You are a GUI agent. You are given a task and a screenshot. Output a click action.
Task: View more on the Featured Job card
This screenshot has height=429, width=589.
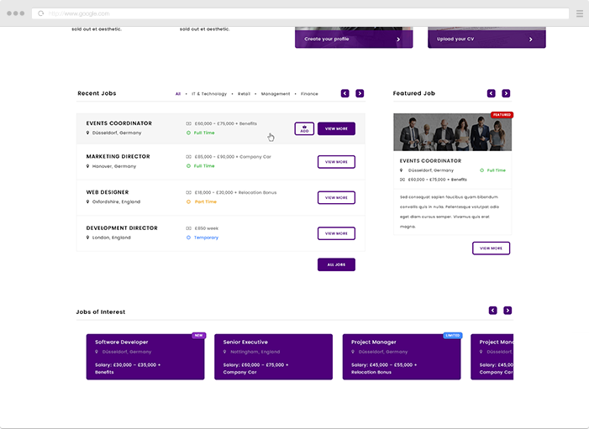491,249
